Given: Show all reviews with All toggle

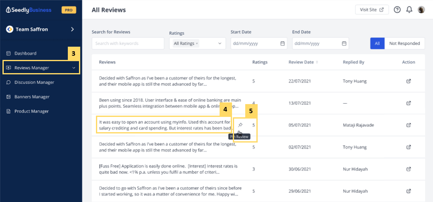Looking at the screenshot, I should (377, 43).
